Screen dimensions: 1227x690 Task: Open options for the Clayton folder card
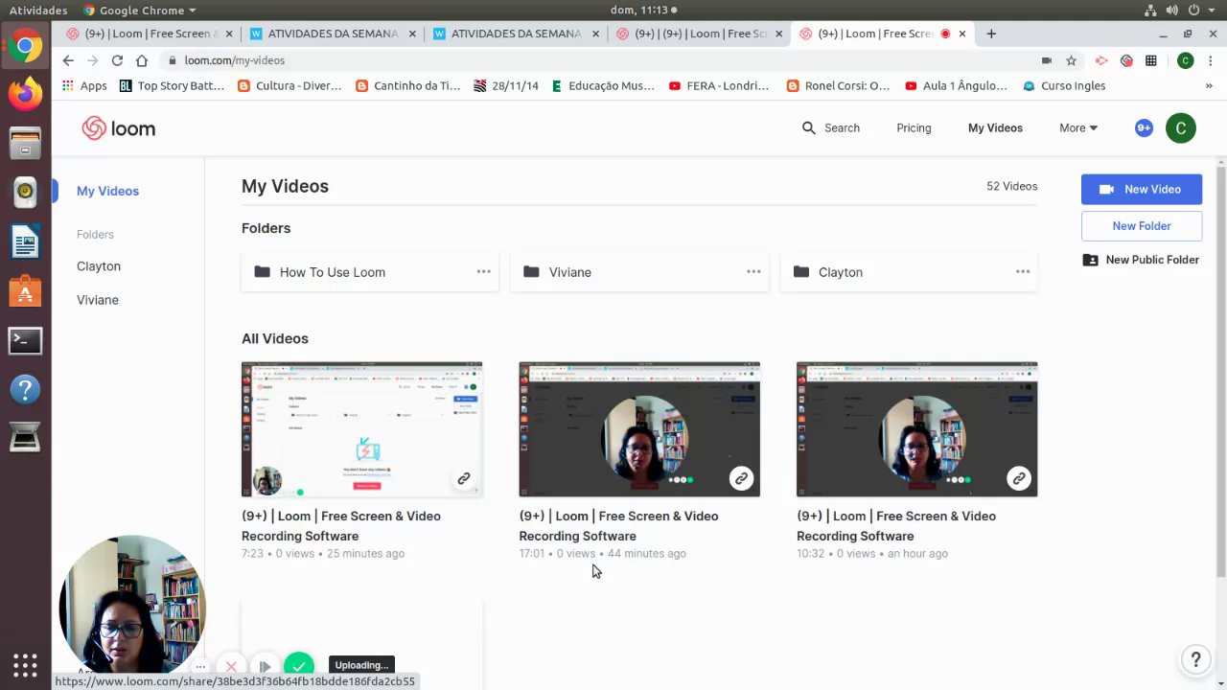point(1023,272)
